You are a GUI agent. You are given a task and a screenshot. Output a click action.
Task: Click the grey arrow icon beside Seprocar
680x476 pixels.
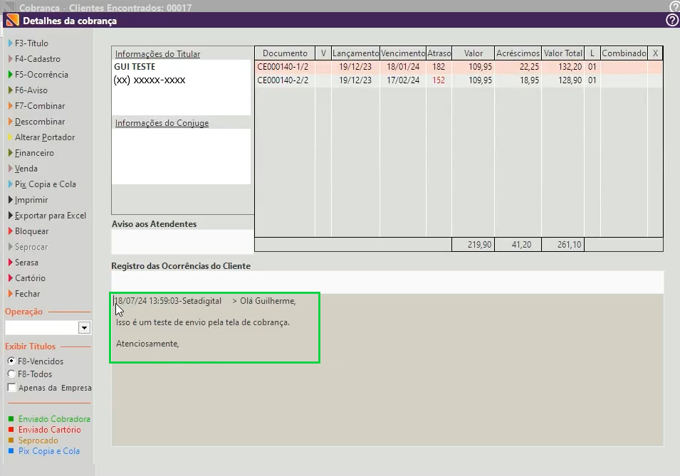[11, 247]
